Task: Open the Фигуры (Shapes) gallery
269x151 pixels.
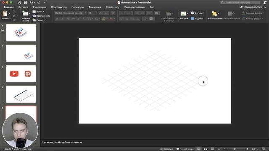Action: (198, 13)
